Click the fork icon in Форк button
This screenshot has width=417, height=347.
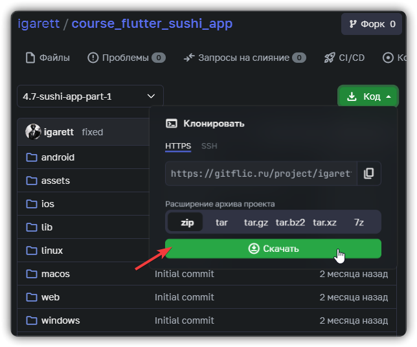click(x=353, y=24)
